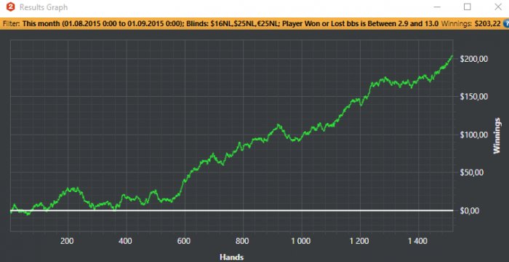Minimize the Results Graph window
509x262 pixels.
tap(438, 7)
